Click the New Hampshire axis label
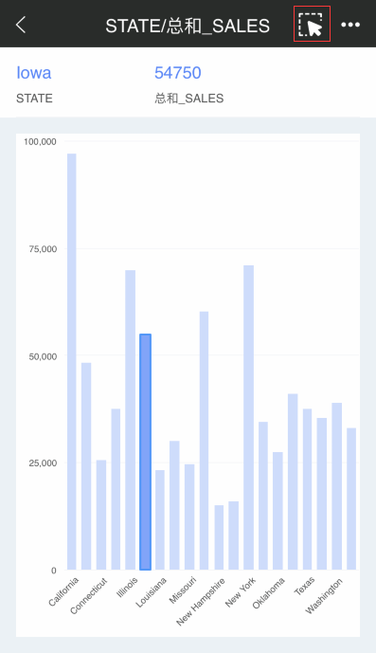Image resolution: width=376 pixels, height=653 pixels. click(x=201, y=602)
